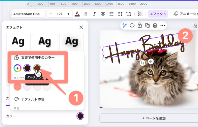Edit the font size value 127
This screenshot has height=127, width=198.
[59, 14]
